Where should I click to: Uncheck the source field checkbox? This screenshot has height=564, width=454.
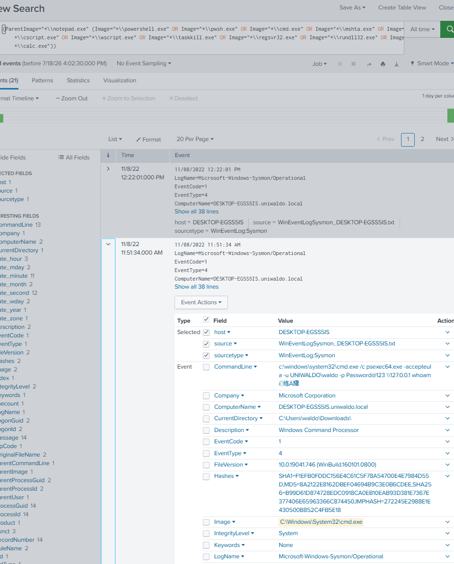(206, 344)
